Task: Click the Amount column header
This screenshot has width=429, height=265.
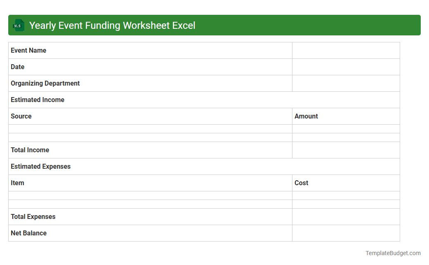Action: click(306, 116)
